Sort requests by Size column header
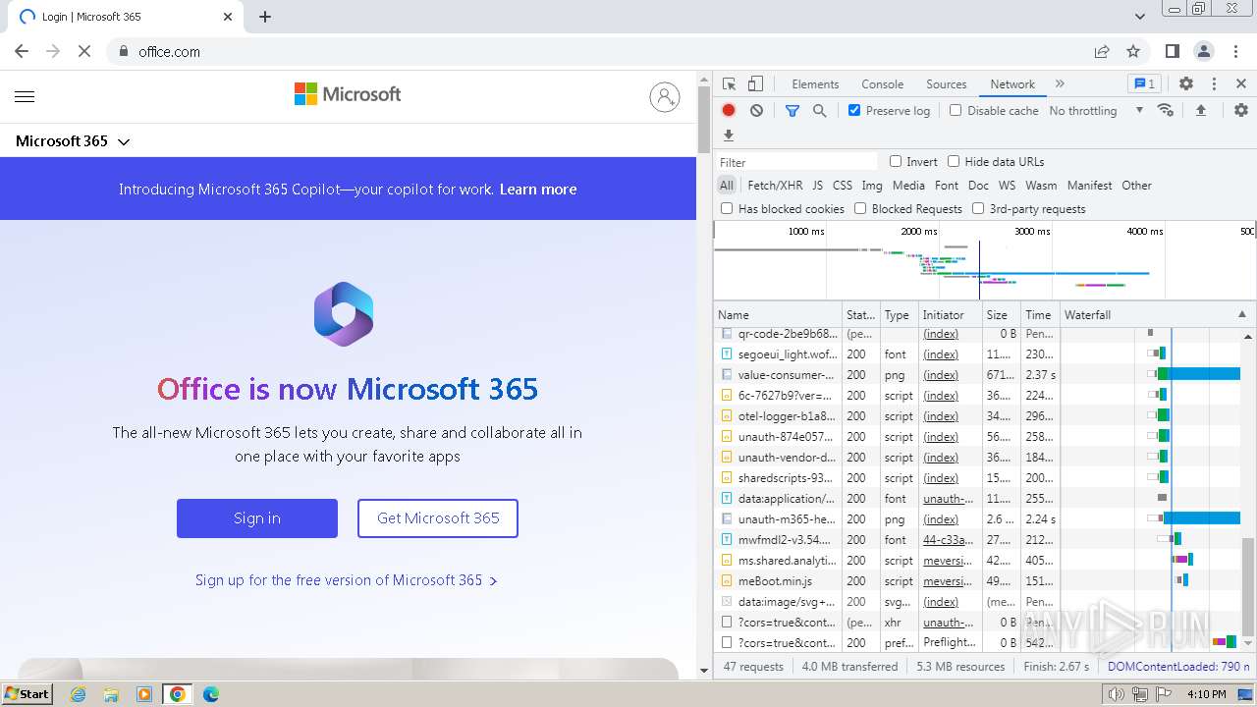 click(1001, 315)
